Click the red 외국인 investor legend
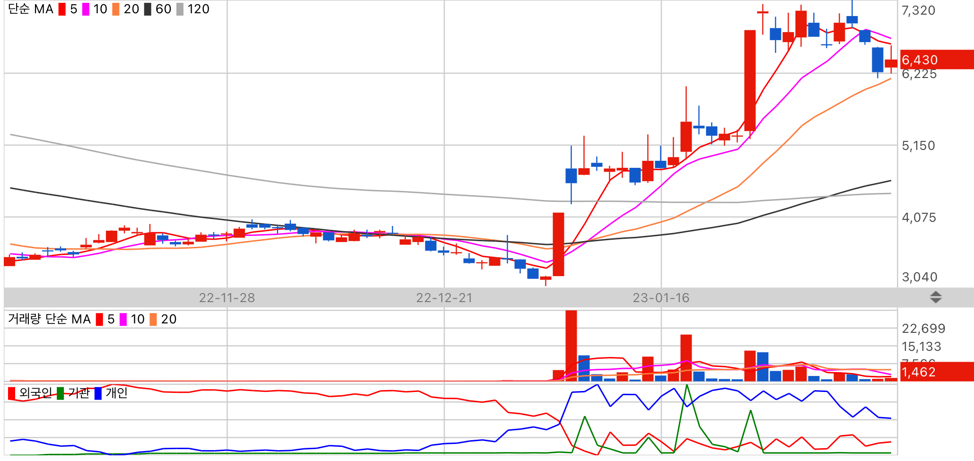The width and height of the screenshot is (974, 461). (x=30, y=393)
